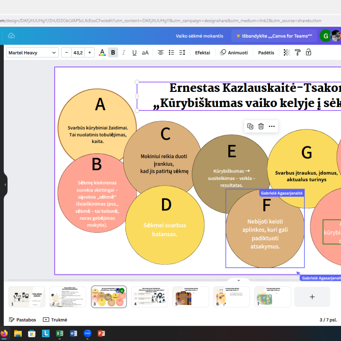The height and width of the screenshot is (341, 341).
Task: Click the font size field 43,2
Action: (78, 53)
